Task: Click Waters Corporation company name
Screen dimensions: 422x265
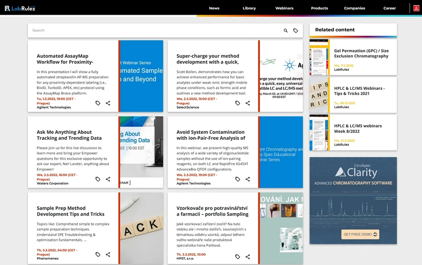Action: [x=52, y=183]
